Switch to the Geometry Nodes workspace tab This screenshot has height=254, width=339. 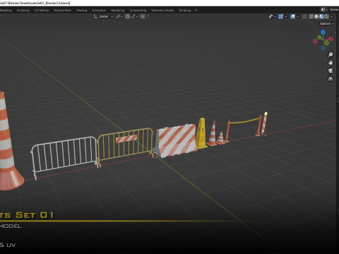click(x=162, y=11)
